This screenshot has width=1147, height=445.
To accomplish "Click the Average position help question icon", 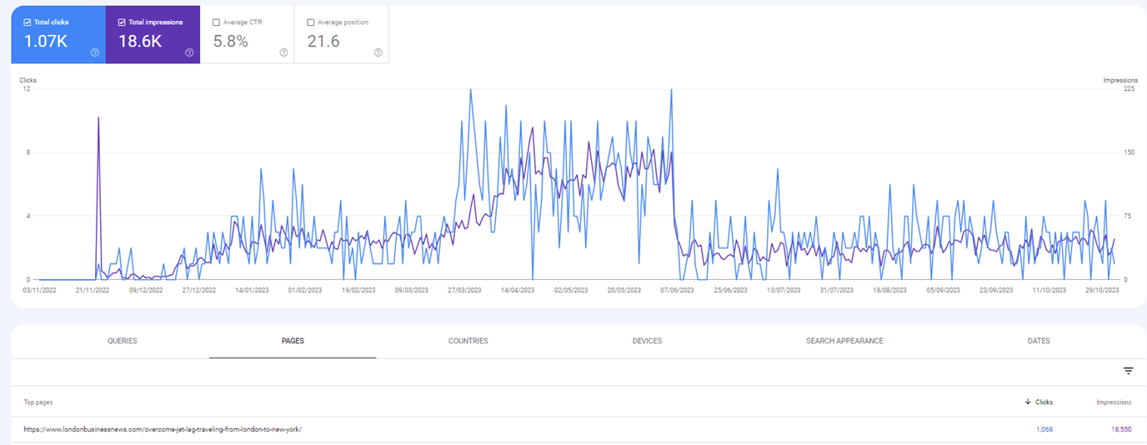I will (378, 52).
